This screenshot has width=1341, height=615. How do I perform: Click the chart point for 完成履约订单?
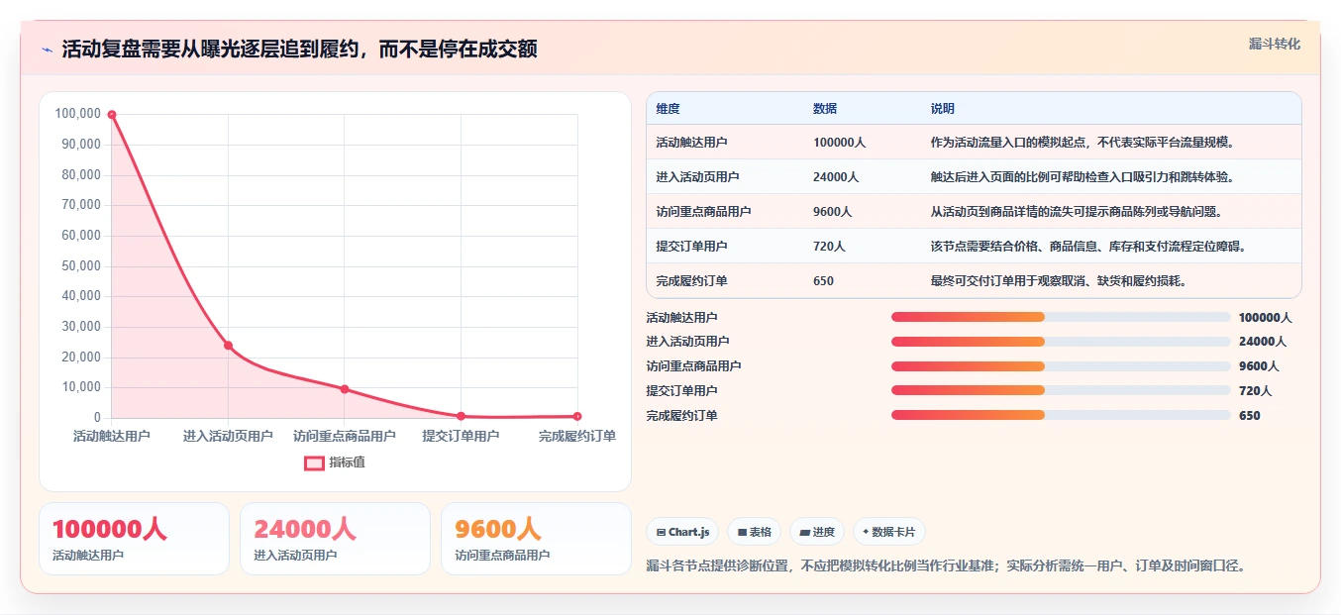pos(577,416)
